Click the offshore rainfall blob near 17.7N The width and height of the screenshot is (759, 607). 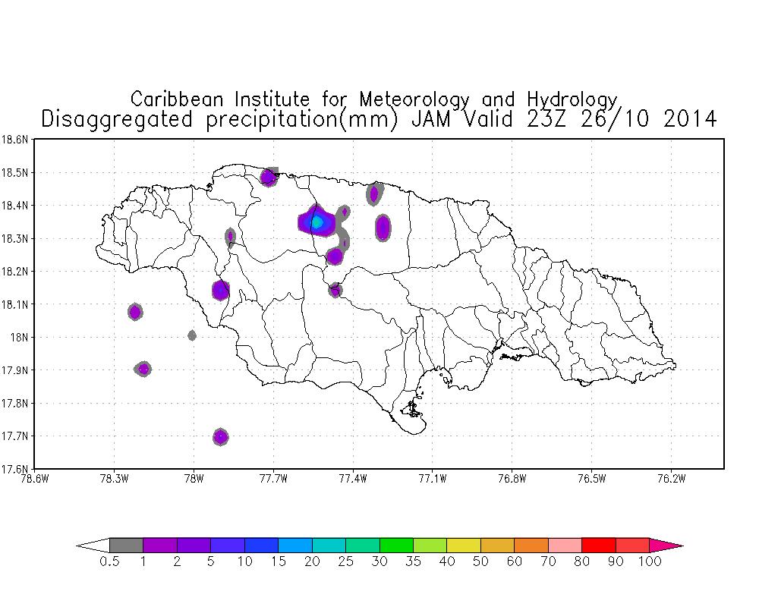pos(221,437)
